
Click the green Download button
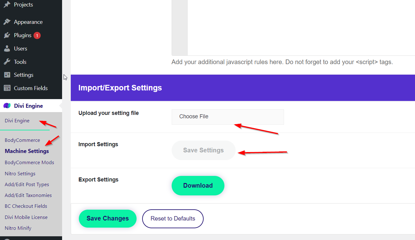[198, 186]
